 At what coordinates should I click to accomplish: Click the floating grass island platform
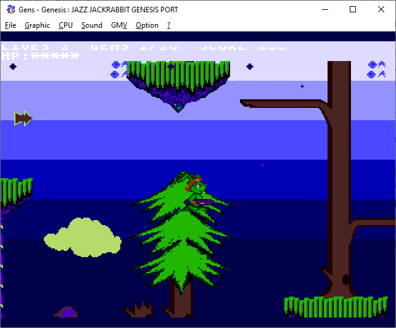178,86
